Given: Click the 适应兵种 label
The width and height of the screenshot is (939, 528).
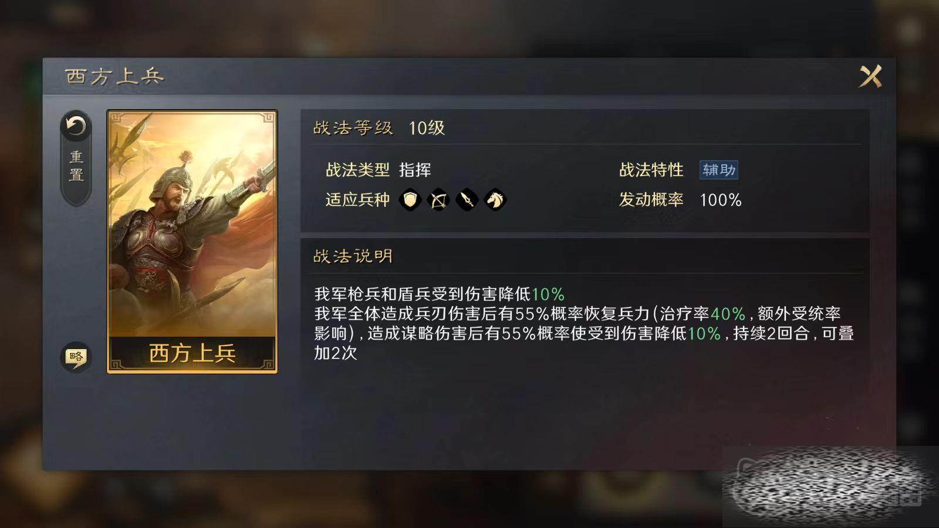Looking at the screenshot, I should 357,200.
